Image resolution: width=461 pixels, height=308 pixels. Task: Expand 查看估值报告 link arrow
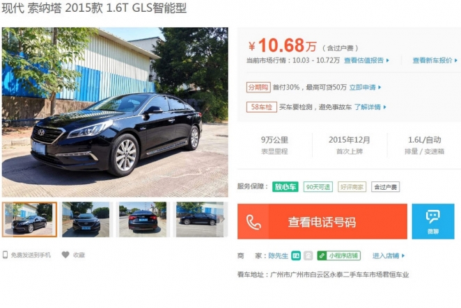[388, 60]
